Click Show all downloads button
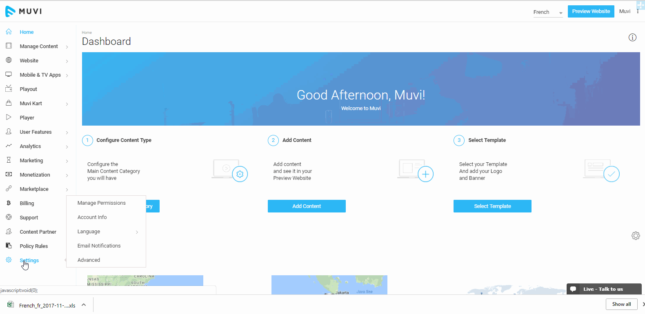Viewport: 645px width, 314px height. click(x=621, y=304)
